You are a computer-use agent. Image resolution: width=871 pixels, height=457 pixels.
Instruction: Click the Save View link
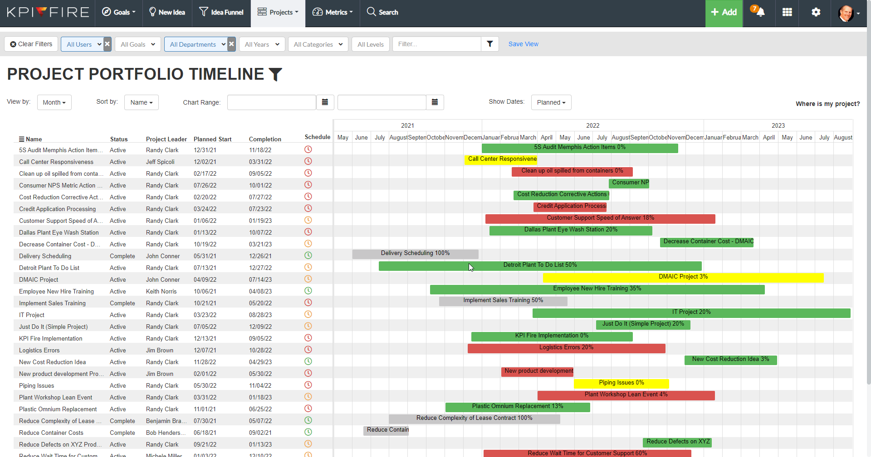point(523,44)
